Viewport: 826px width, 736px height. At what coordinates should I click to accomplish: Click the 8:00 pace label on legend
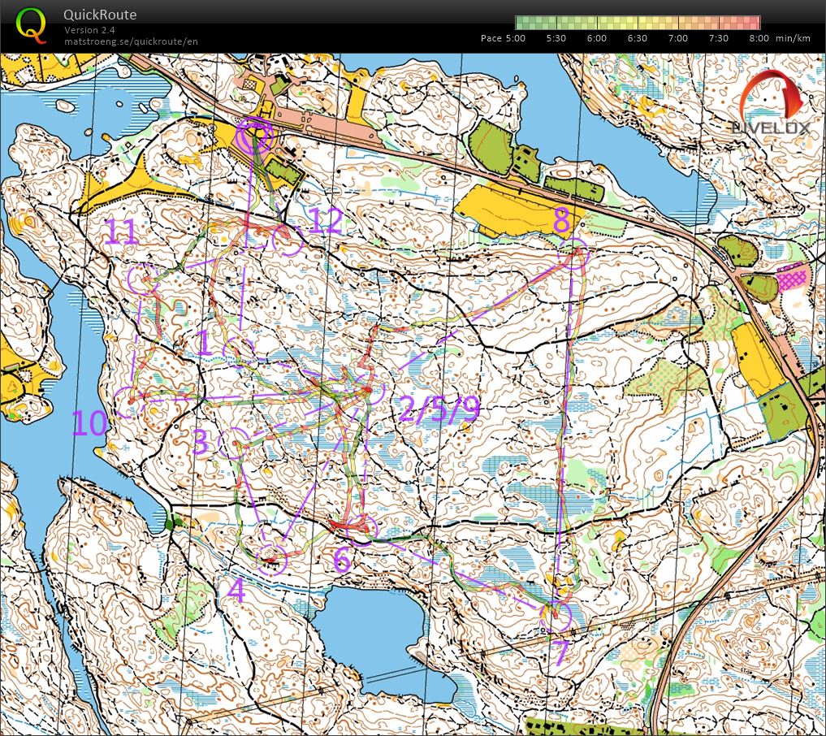(759, 38)
